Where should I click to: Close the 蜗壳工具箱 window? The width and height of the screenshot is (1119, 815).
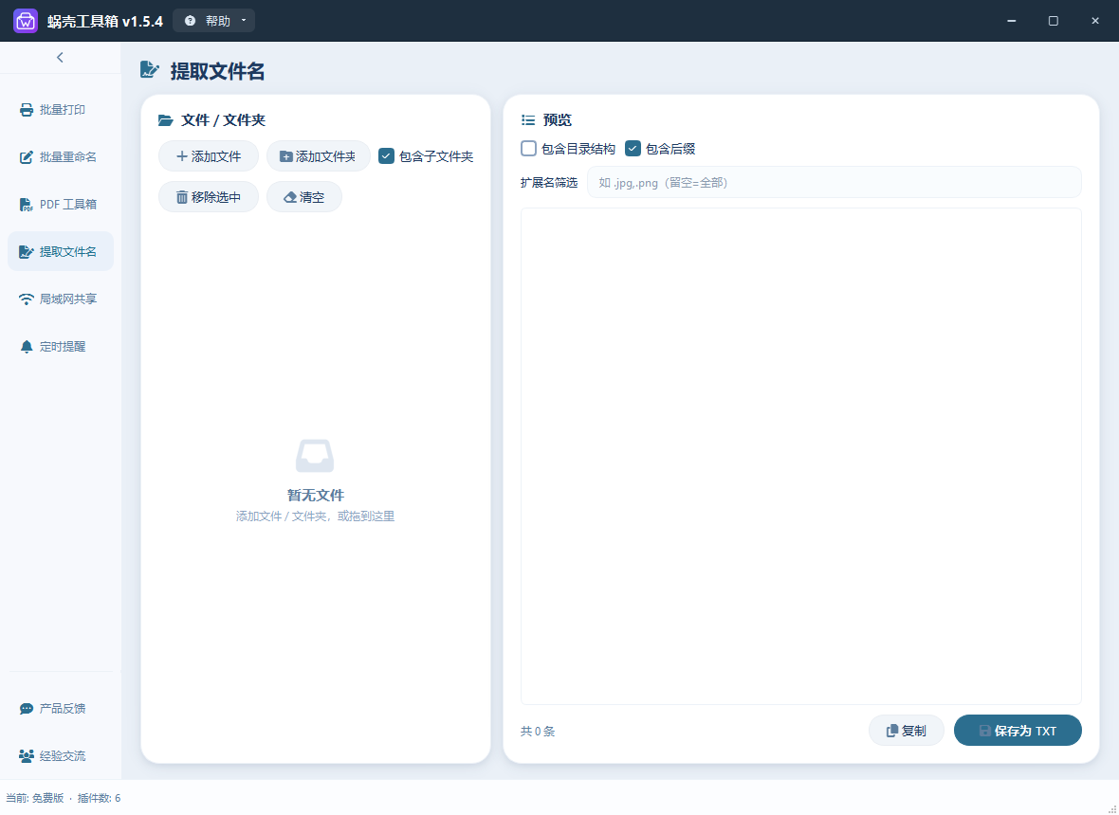tap(1094, 21)
